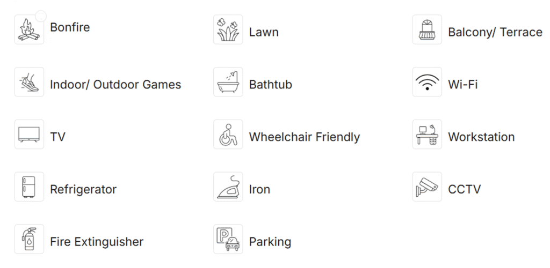This screenshot has height=268, width=550.
Task: Click the Workstation desk icon
Action: click(x=427, y=134)
